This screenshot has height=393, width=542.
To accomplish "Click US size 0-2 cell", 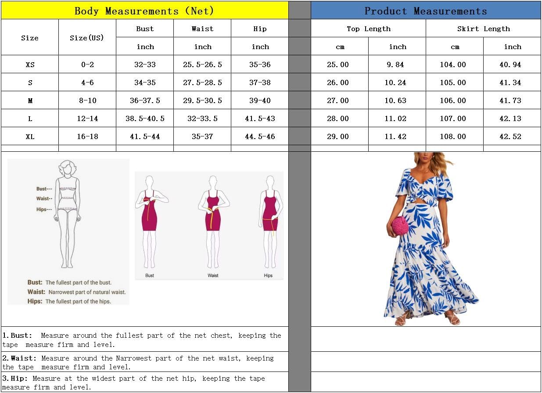I will click(x=87, y=64).
